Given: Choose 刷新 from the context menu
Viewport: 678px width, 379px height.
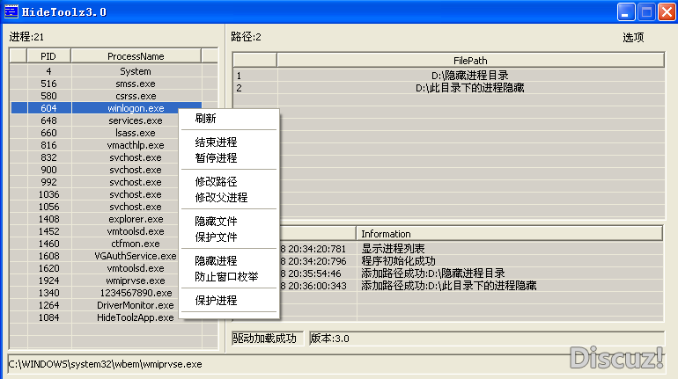Looking at the screenshot, I should pos(229,119).
